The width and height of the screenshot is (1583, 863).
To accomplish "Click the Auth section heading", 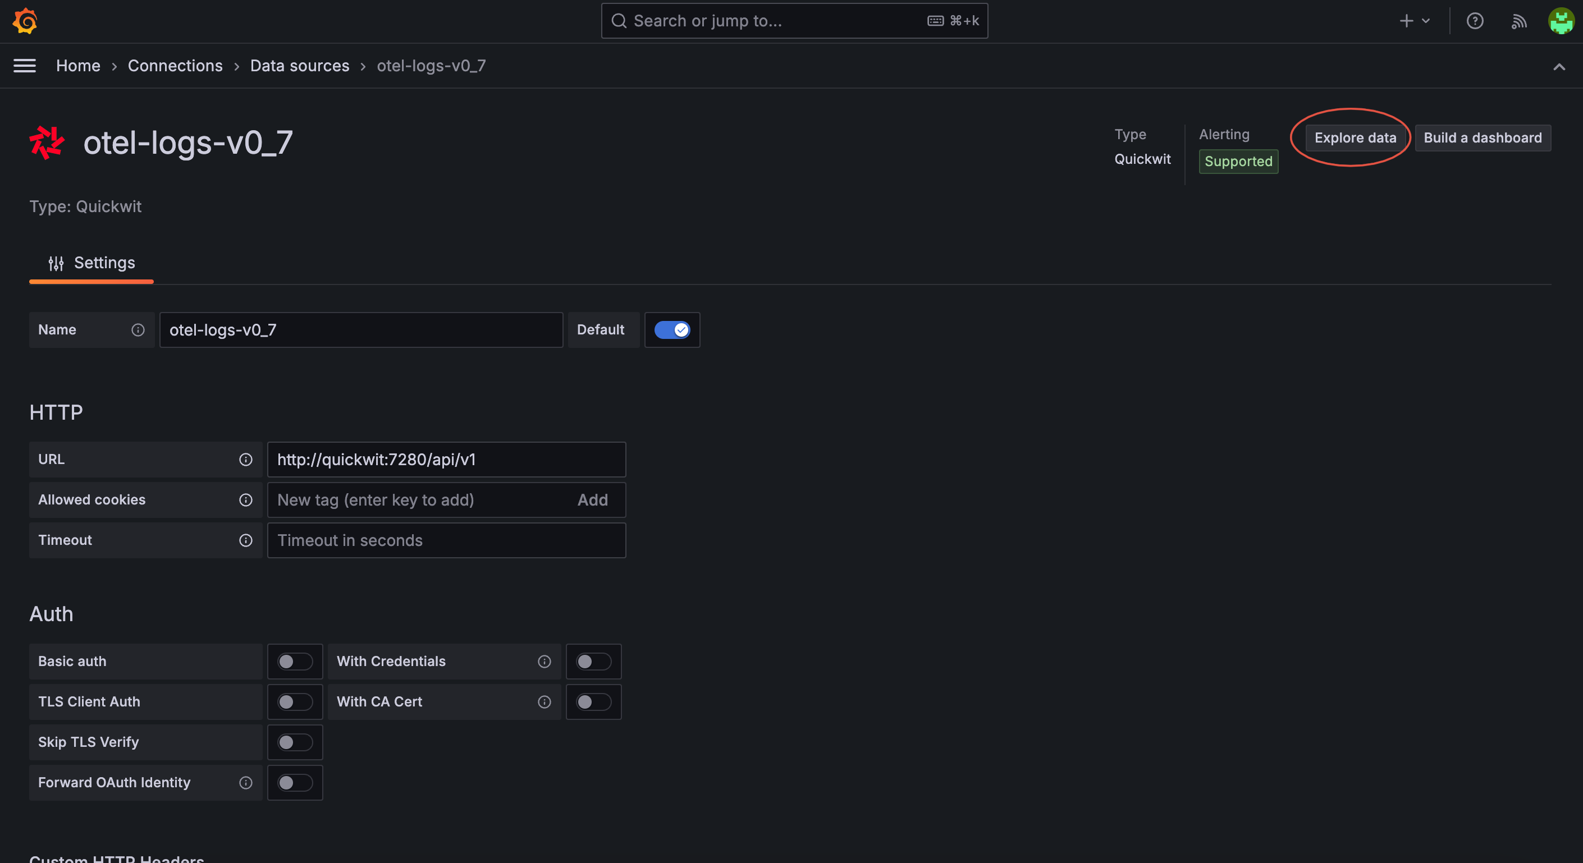I will (x=52, y=614).
